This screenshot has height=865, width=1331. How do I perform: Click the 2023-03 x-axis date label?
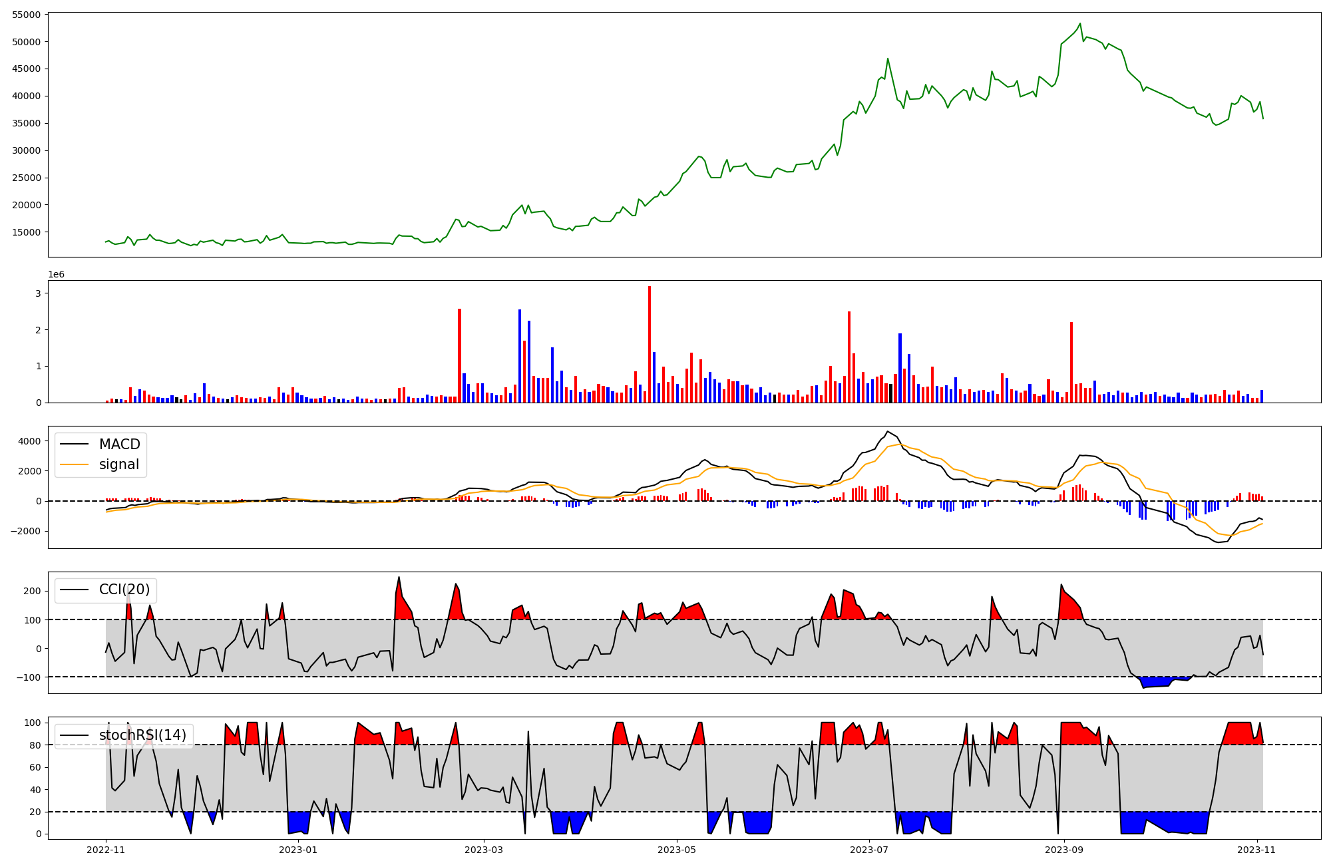coord(484,850)
